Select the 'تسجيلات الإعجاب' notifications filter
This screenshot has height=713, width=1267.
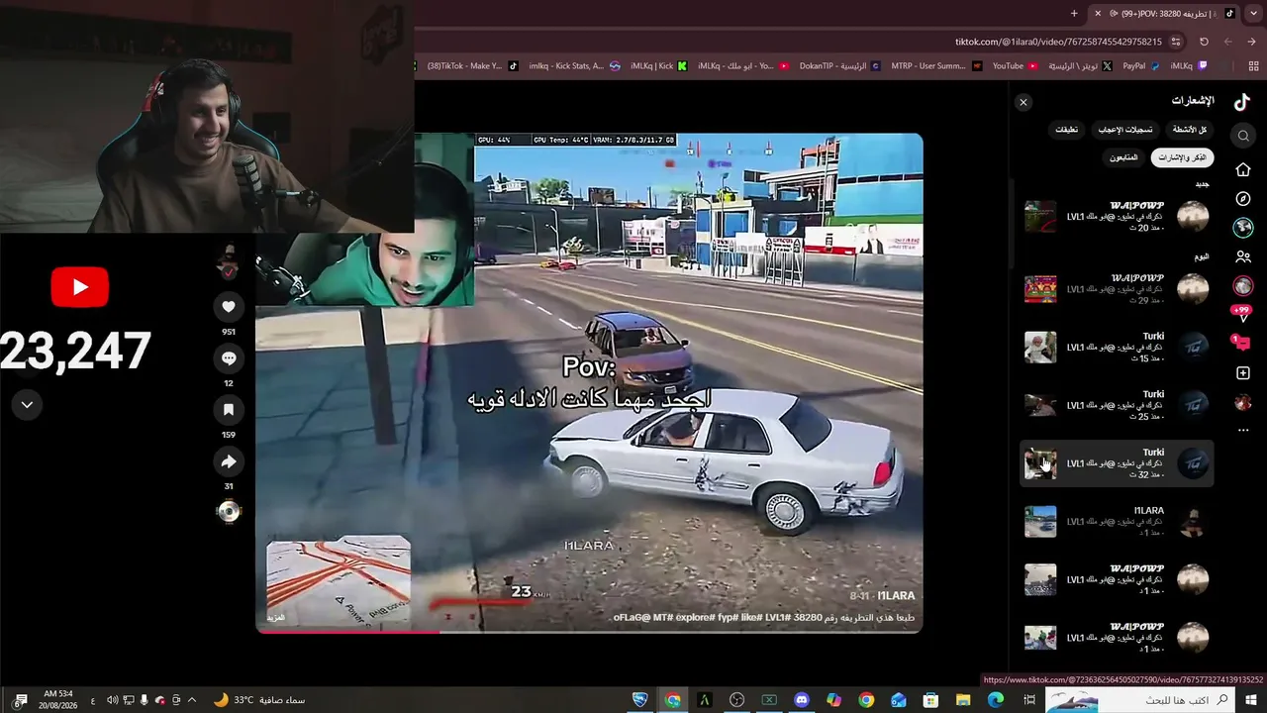(x=1124, y=130)
